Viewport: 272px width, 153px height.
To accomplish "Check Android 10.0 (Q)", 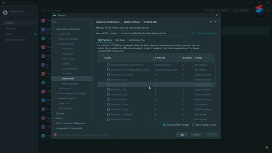I will pyautogui.click(x=108, y=94).
